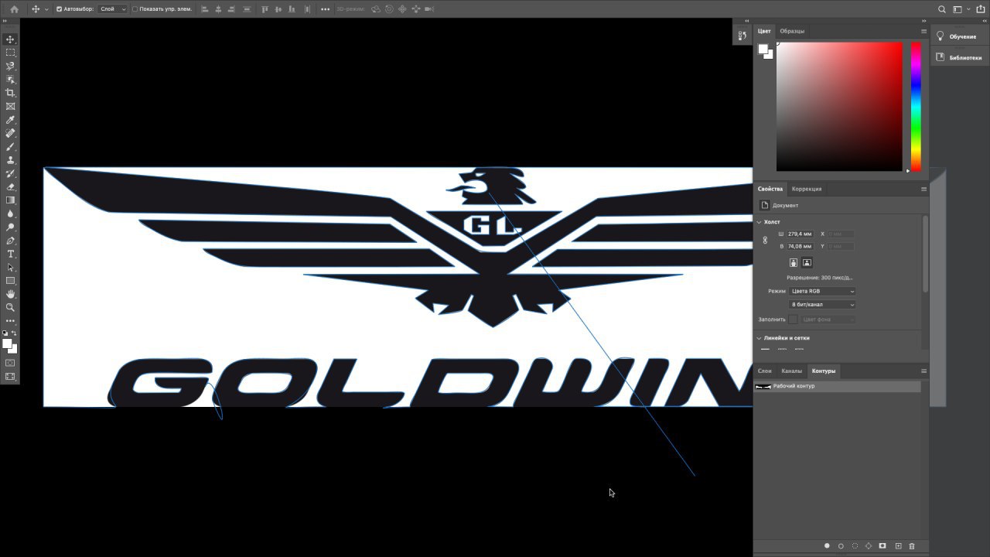Select the Lasso tool
The image size is (990, 557).
[x=10, y=66]
